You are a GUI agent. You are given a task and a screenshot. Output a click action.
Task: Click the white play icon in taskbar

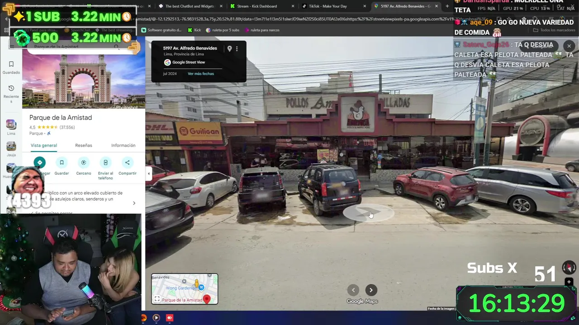(156, 318)
